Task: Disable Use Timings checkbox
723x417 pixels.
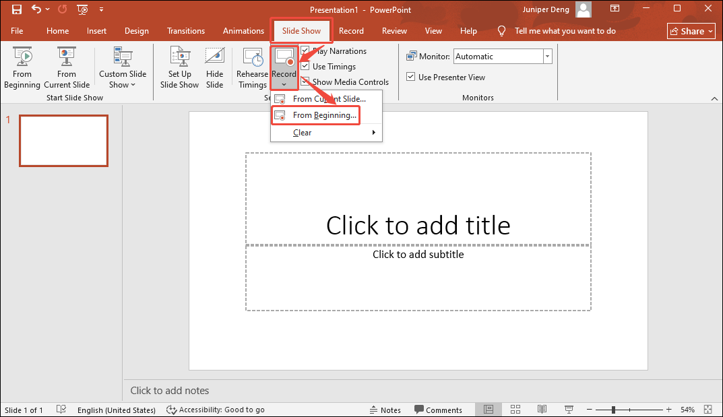Action: click(x=305, y=66)
